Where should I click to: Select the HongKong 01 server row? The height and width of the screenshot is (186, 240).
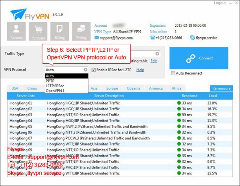pyautogui.click(x=120, y=103)
